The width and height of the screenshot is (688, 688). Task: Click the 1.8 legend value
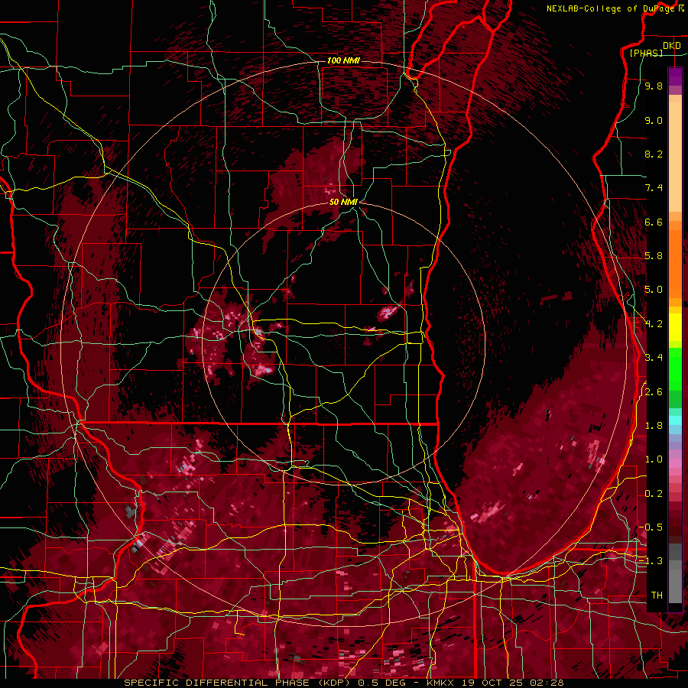click(x=654, y=426)
